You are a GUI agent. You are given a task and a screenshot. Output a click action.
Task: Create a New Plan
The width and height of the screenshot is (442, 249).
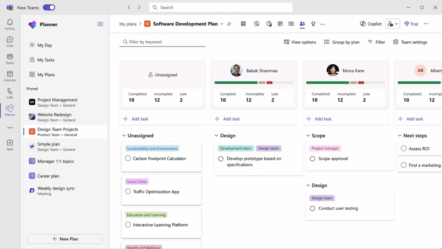[65, 239]
